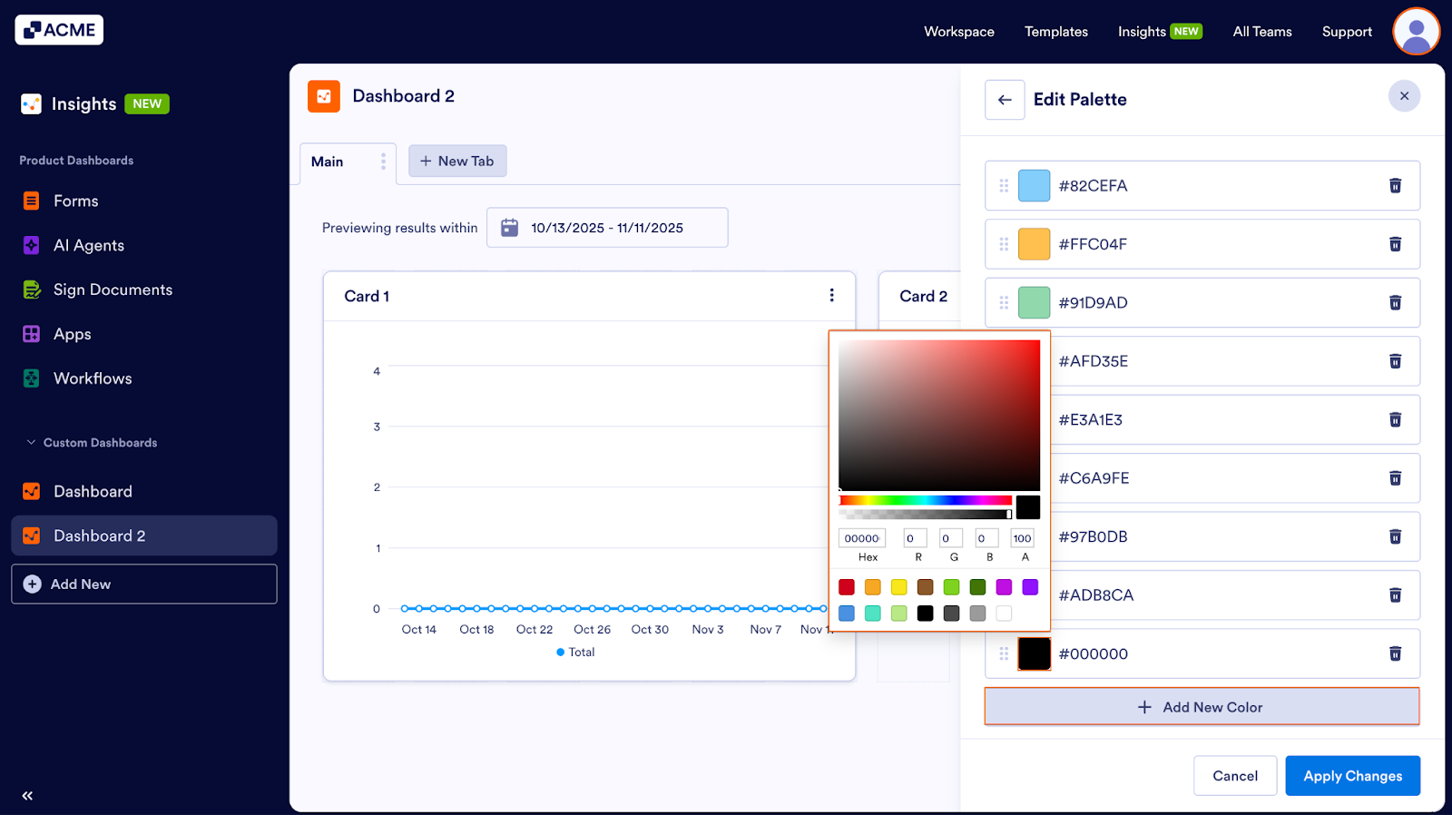Click the drag handle beside #91D9AD

point(1004,302)
